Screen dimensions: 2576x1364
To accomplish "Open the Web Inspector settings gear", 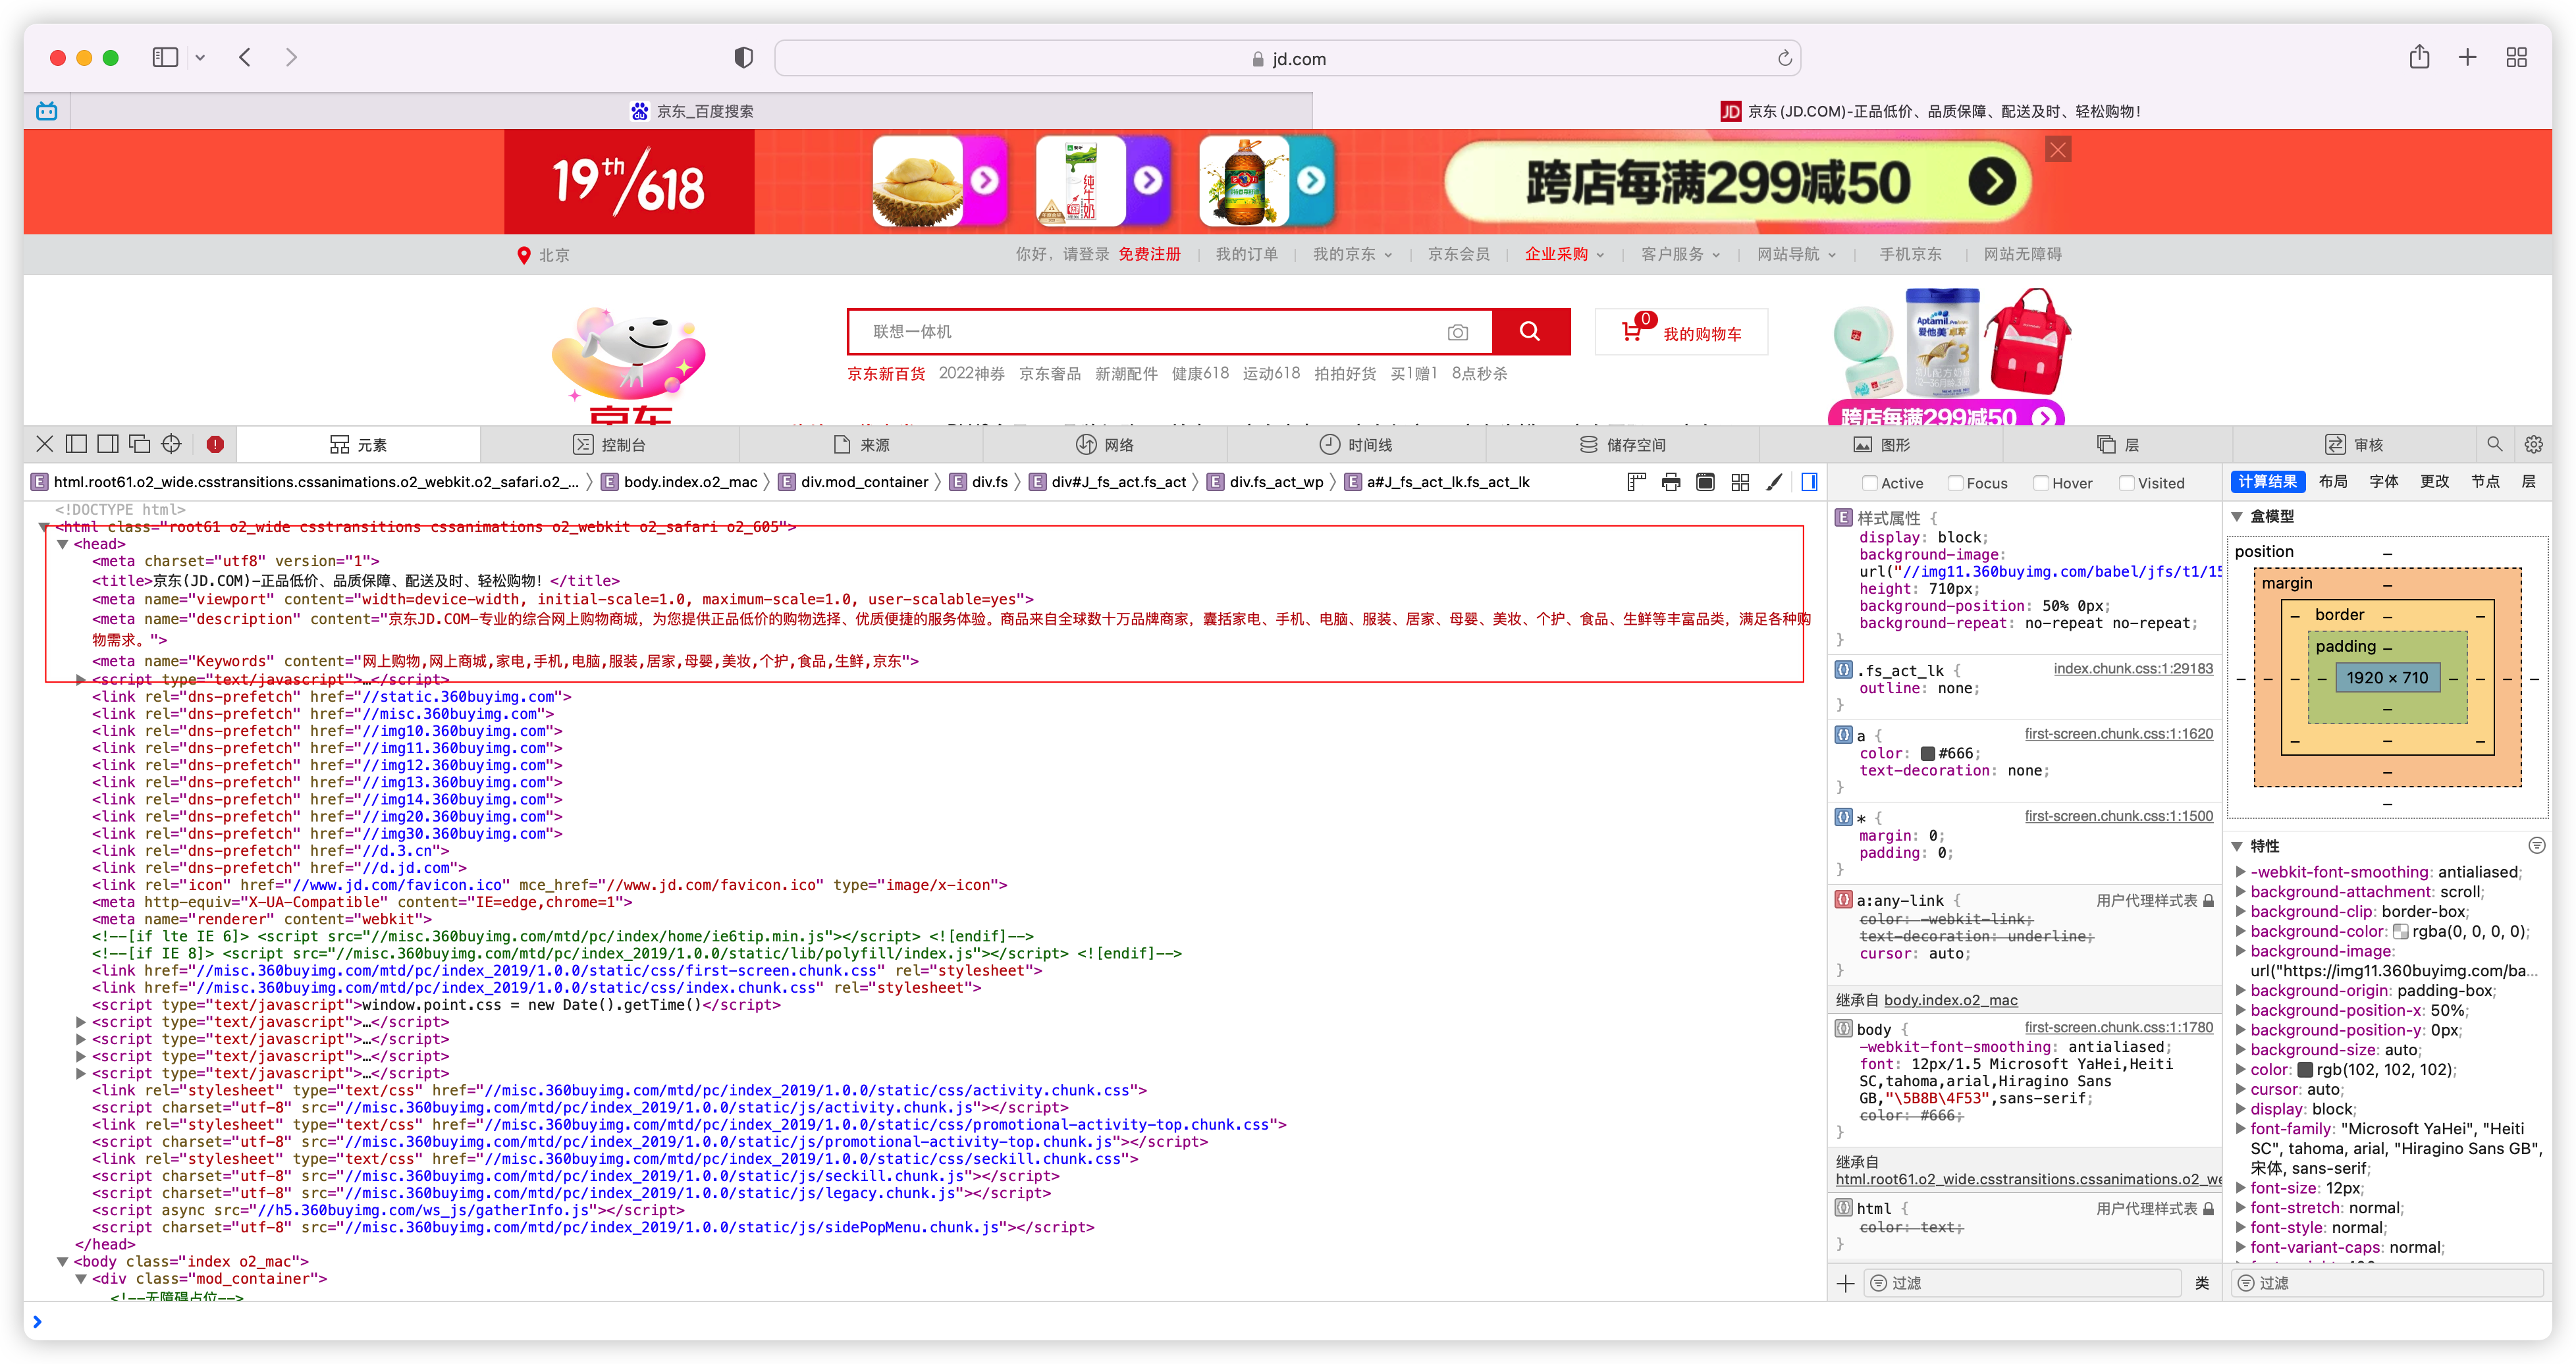I will 2533,444.
